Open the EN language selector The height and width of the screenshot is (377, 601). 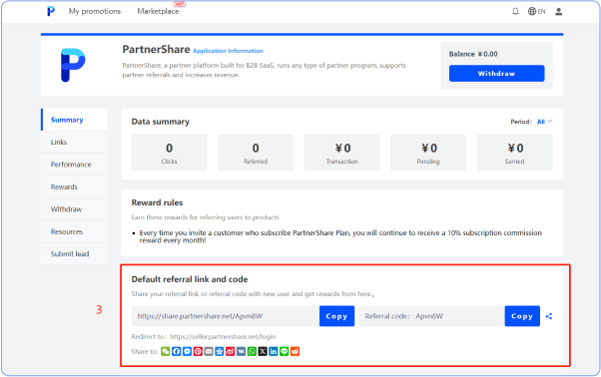pyautogui.click(x=537, y=12)
